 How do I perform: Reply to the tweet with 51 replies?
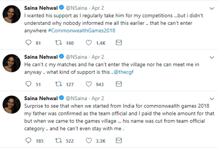click(x=28, y=84)
